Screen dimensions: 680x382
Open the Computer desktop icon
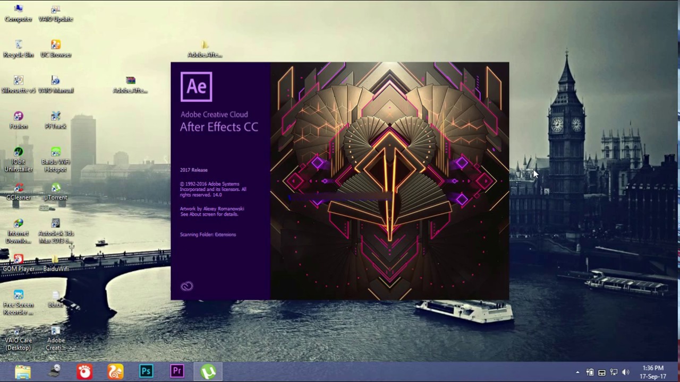tap(19, 14)
